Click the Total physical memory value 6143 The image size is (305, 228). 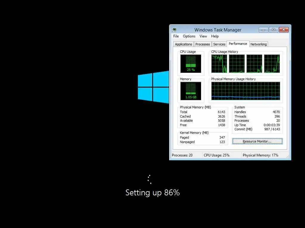click(221, 112)
